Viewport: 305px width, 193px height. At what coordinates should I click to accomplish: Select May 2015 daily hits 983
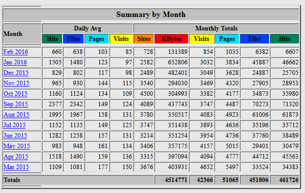pos(56,146)
